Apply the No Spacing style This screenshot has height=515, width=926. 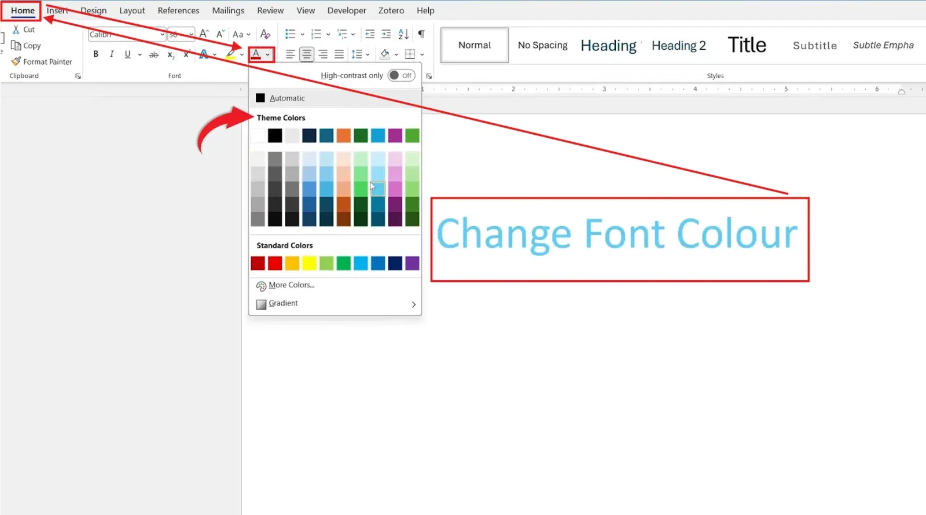(x=542, y=45)
